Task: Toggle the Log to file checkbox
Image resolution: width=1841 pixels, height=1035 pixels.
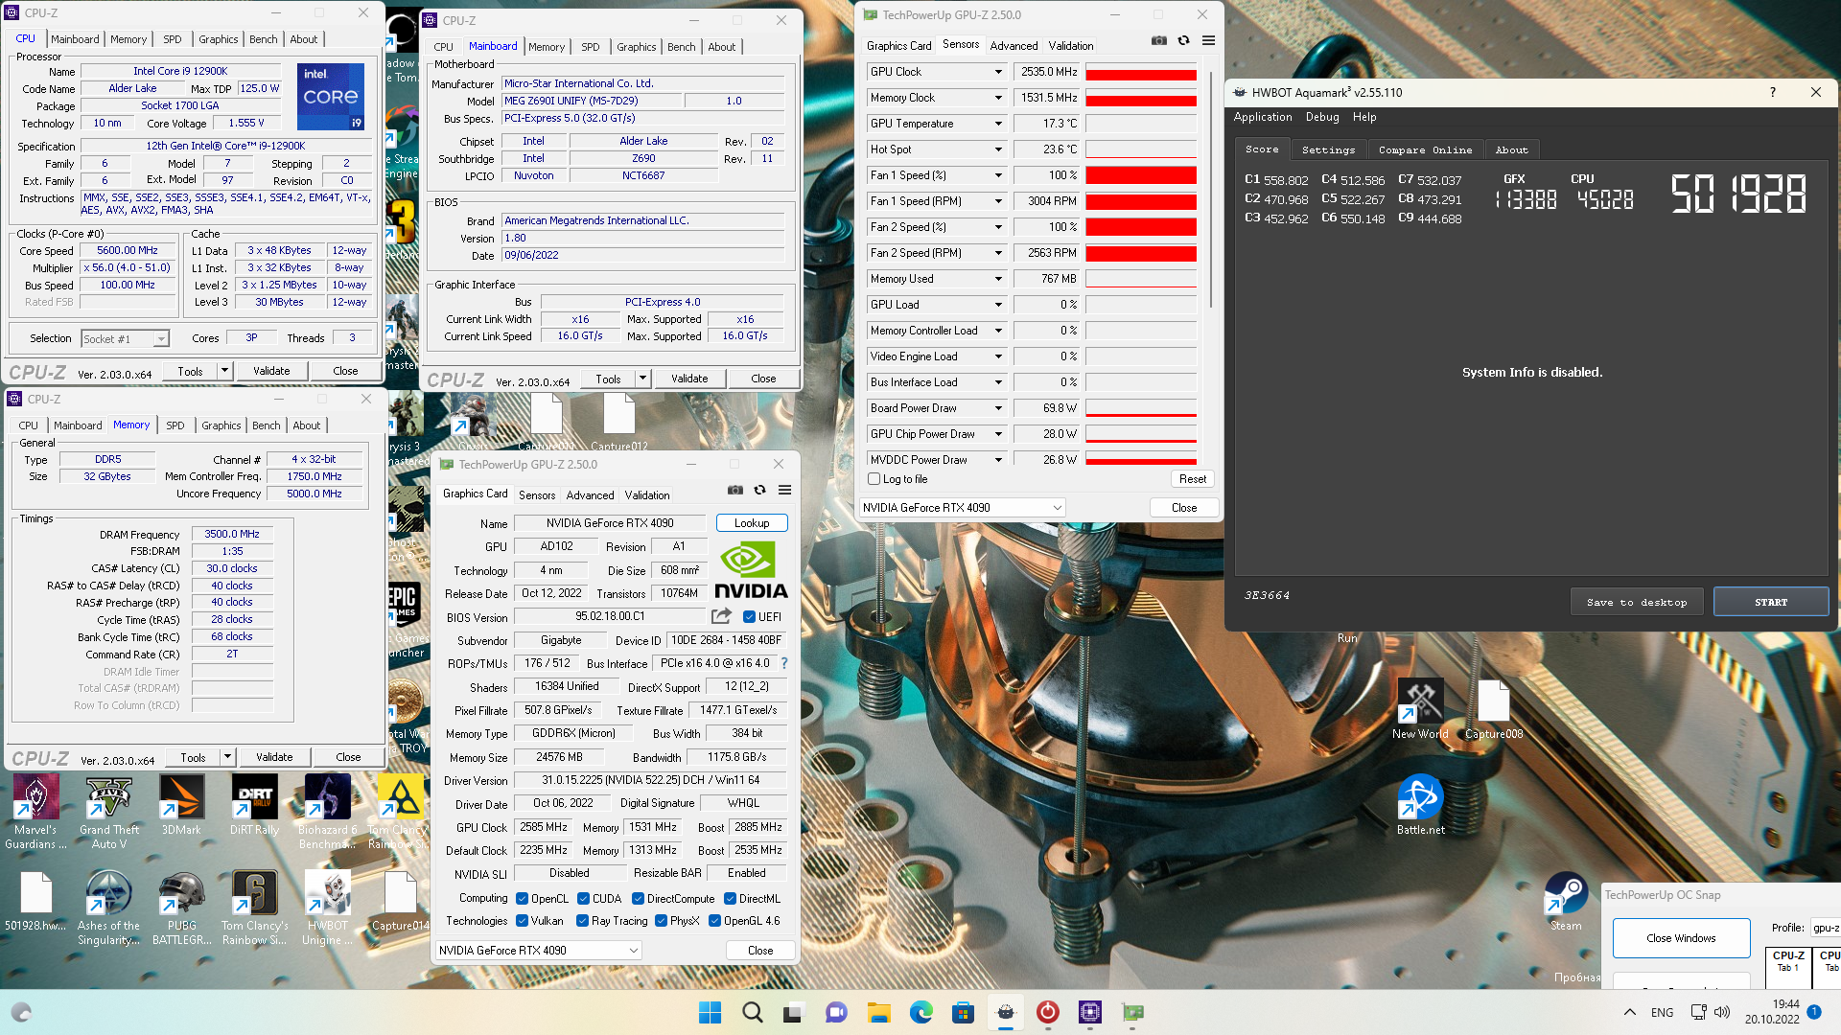Action: pyautogui.click(x=874, y=479)
